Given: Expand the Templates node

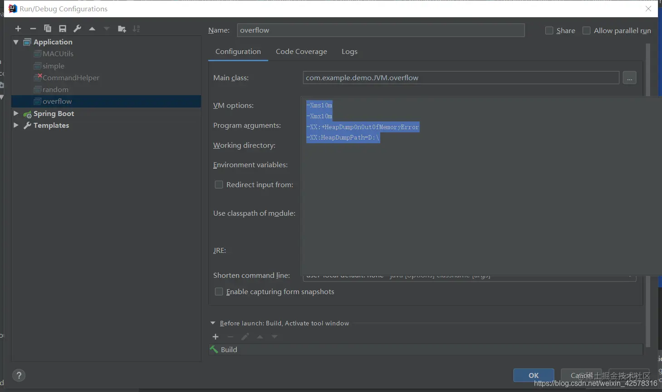Looking at the screenshot, I should click(16, 125).
